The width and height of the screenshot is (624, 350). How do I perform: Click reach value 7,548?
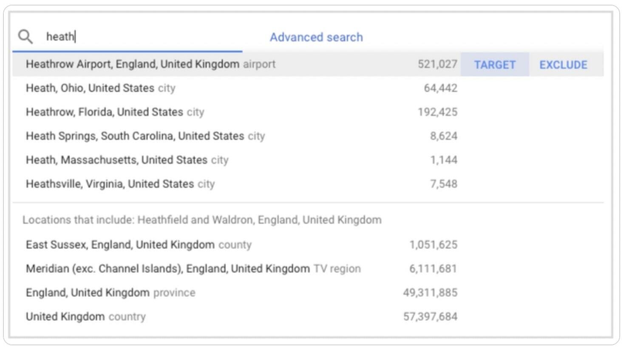443,184
